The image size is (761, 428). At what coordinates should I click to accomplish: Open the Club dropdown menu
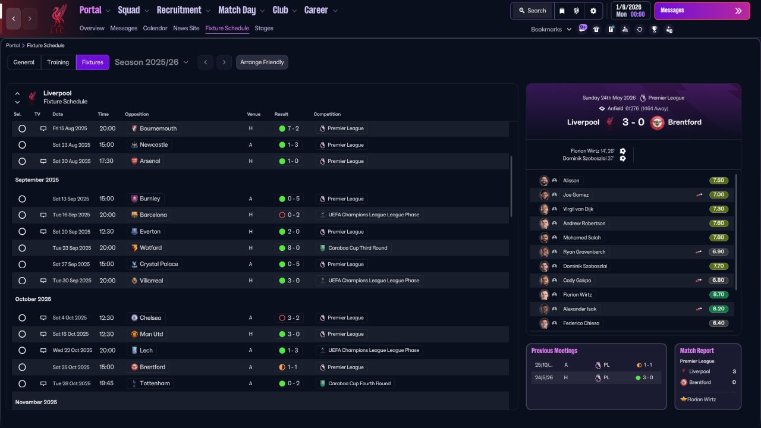pos(285,10)
